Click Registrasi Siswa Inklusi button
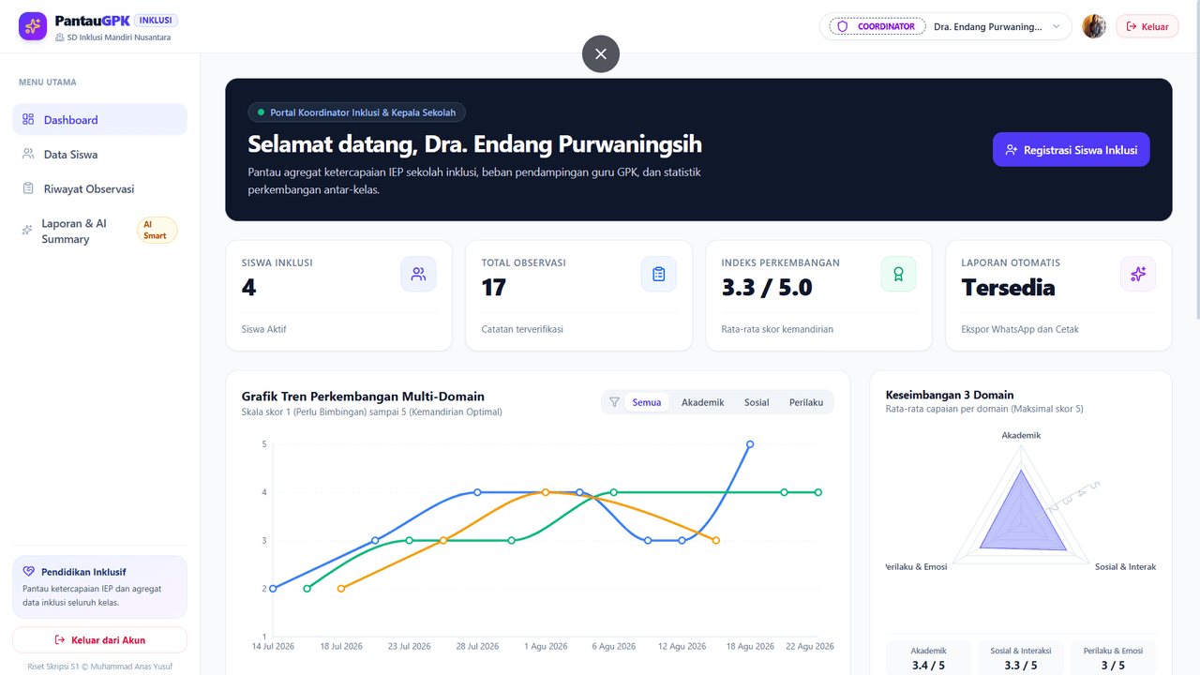 coord(1071,149)
